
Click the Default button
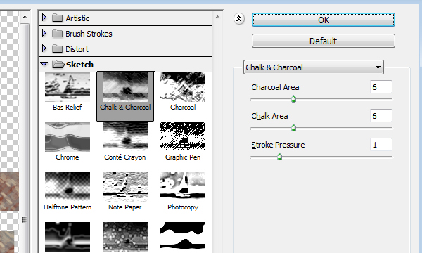click(324, 41)
